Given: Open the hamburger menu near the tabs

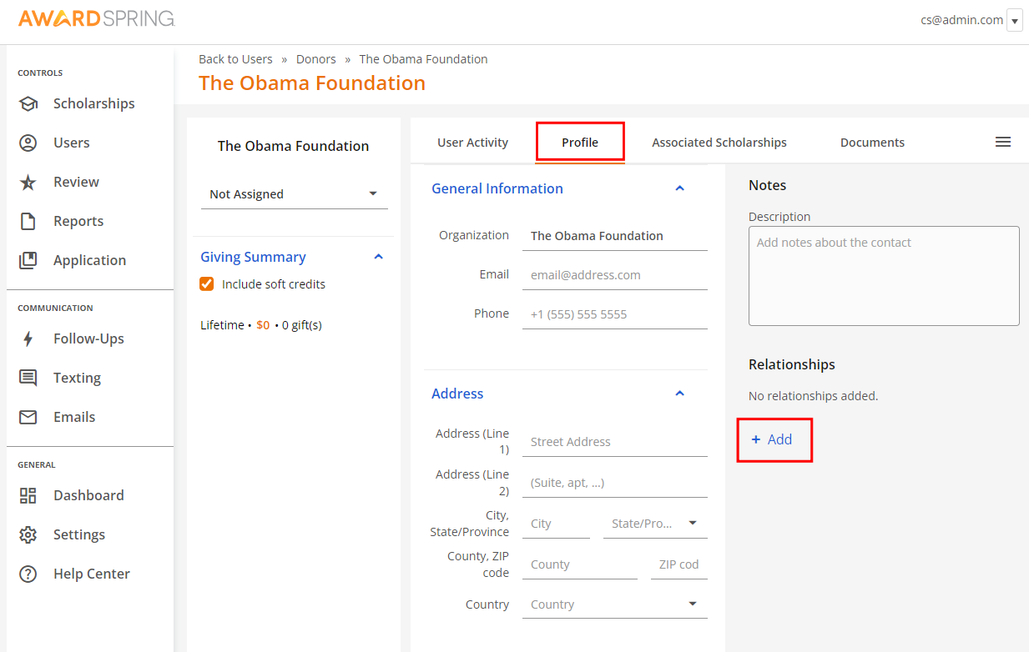Looking at the screenshot, I should tap(1003, 142).
